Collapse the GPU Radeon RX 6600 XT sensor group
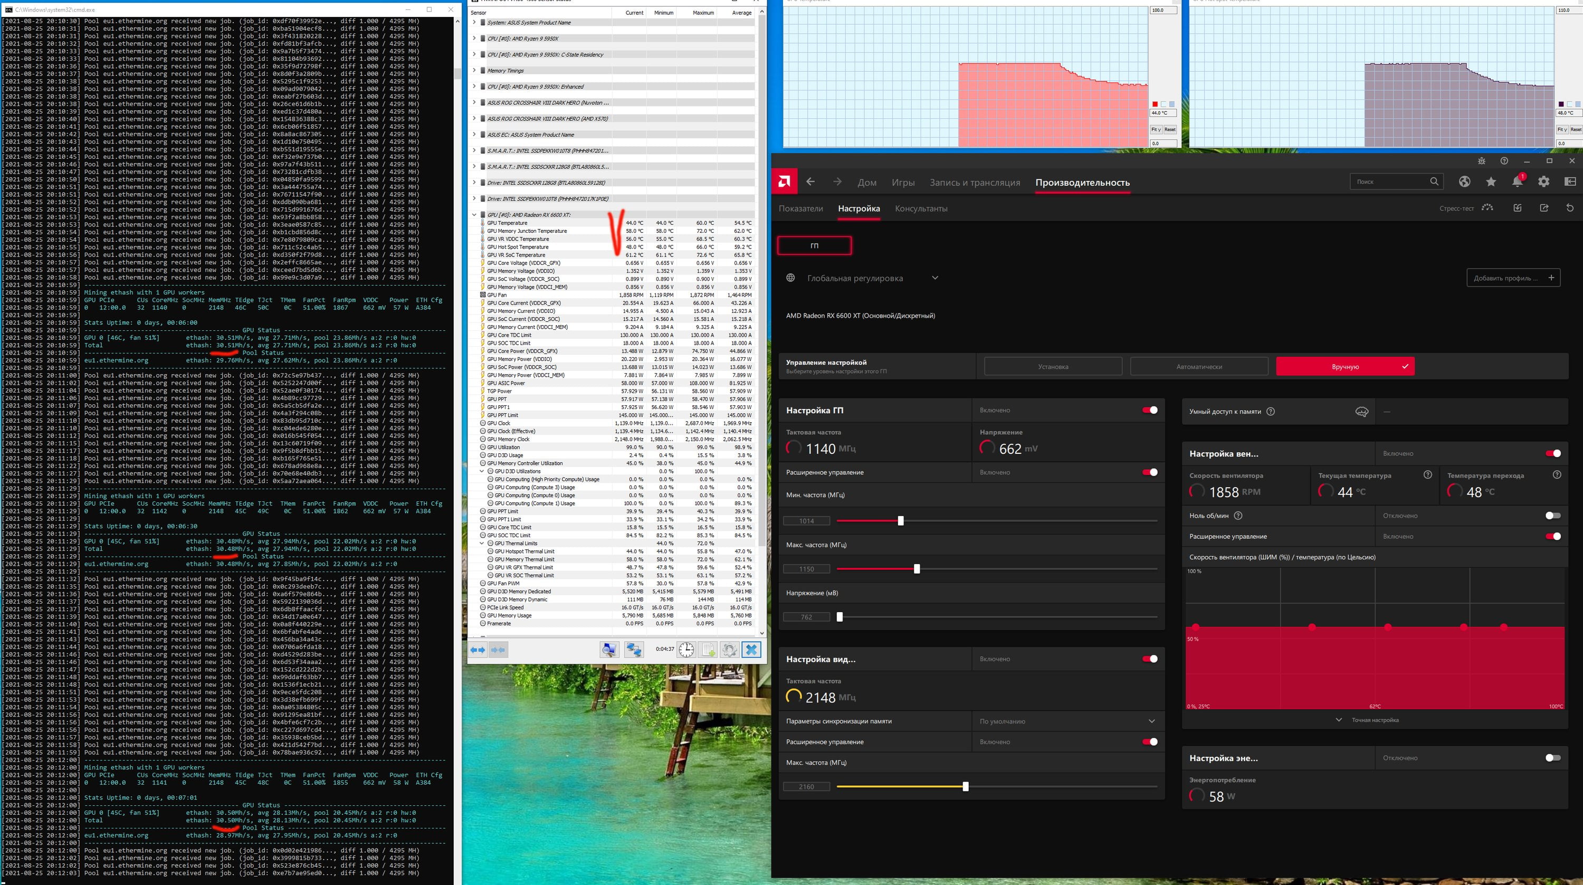 474,214
